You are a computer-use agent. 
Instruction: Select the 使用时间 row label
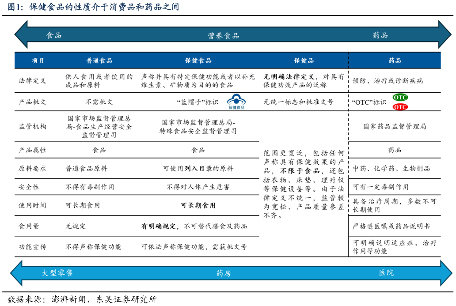(x=32, y=205)
